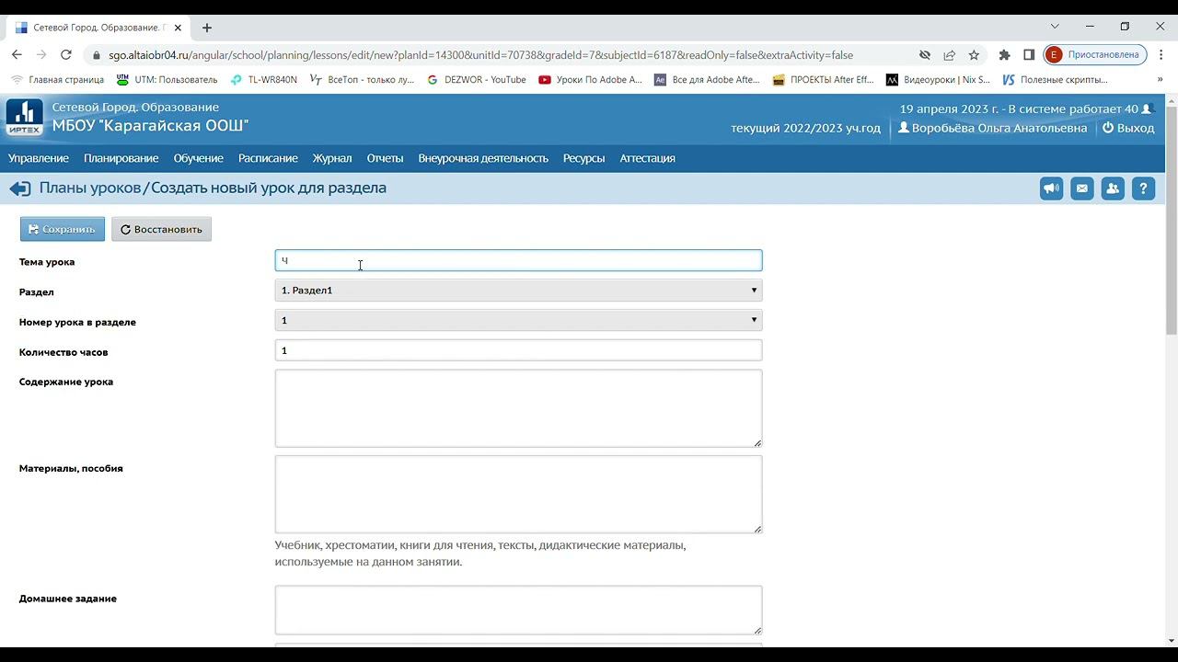
Task: Click the Содержание урока text area
Action: 518,408
